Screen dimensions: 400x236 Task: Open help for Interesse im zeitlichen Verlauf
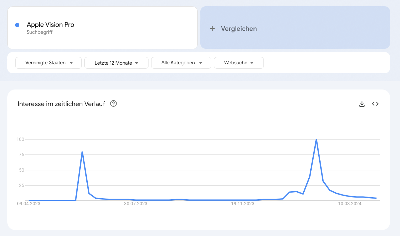pos(113,104)
